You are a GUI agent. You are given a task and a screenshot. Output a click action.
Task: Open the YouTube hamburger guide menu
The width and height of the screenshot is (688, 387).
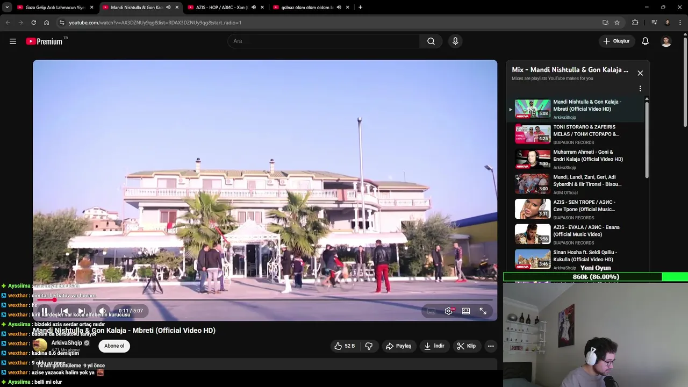(x=13, y=41)
